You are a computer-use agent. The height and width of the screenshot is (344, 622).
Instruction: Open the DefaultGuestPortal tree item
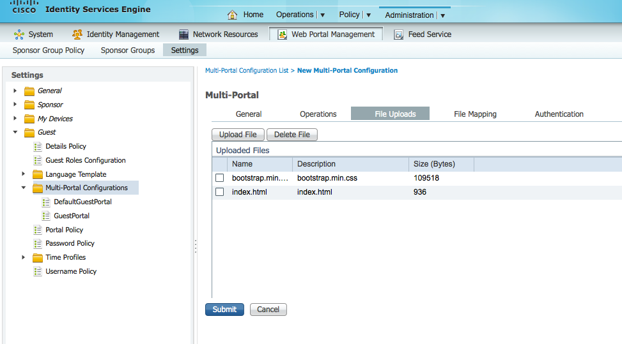point(82,202)
